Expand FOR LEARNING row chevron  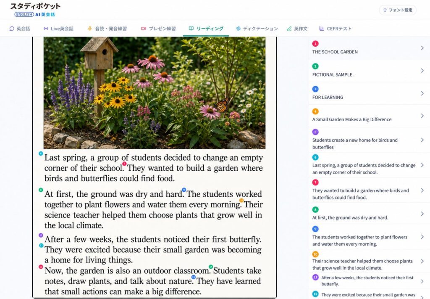422,93
